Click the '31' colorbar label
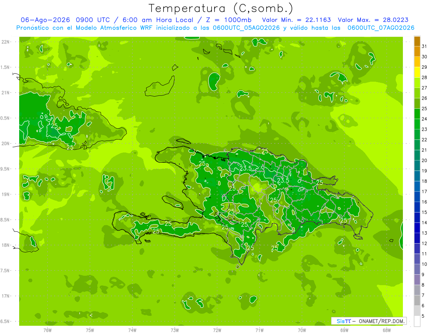 pos(425,46)
